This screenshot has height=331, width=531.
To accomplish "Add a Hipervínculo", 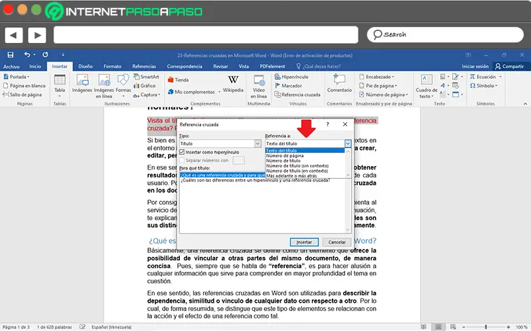I will tap(291, 77).
